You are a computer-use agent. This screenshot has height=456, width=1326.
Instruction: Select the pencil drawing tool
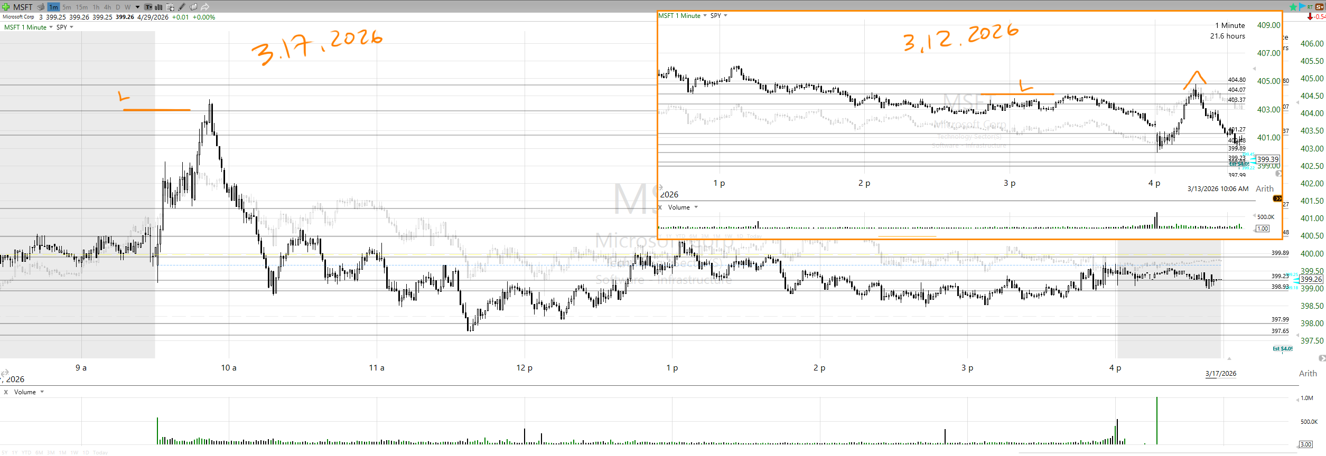pyautogui.click(x=182, y=7)
